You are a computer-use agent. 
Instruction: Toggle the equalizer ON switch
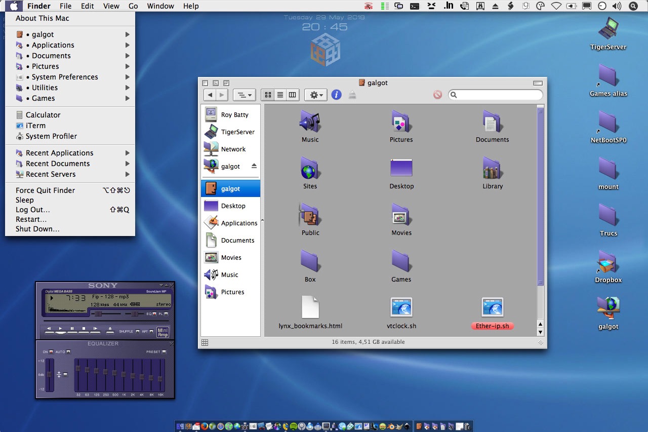51,352
